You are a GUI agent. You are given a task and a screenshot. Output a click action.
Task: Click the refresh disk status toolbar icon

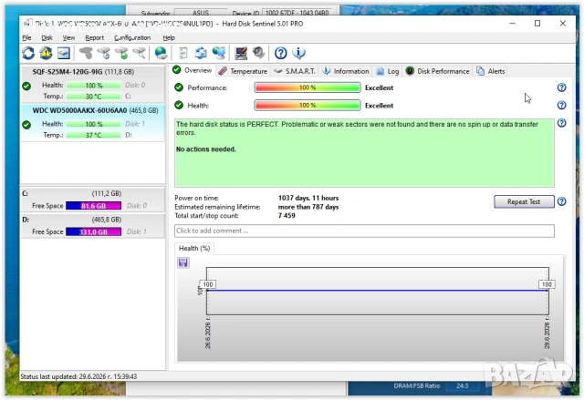click(28, 53)
